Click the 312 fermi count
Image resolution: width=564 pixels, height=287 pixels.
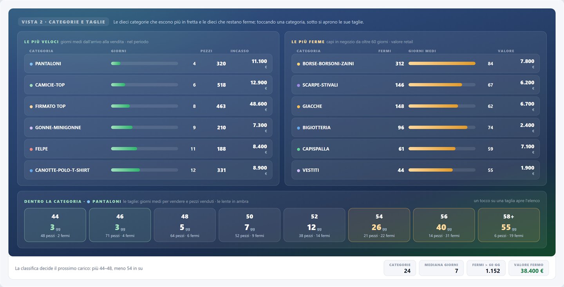click(399, 64)
